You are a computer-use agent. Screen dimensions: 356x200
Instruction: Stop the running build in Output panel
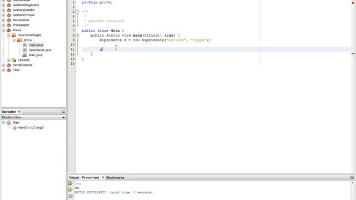71,196
